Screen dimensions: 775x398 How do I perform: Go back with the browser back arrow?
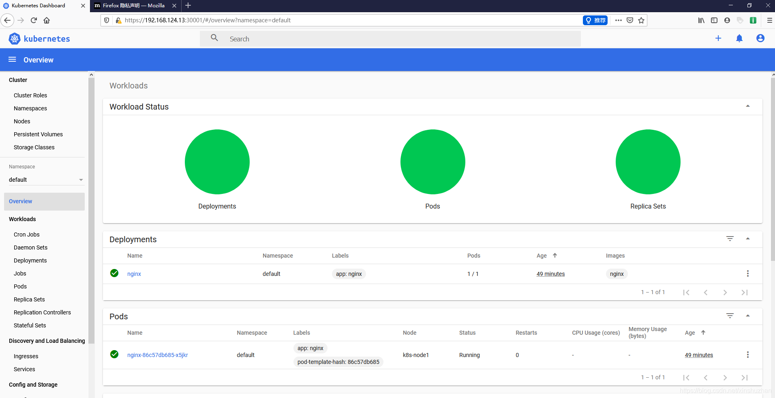tap(7, 20)
